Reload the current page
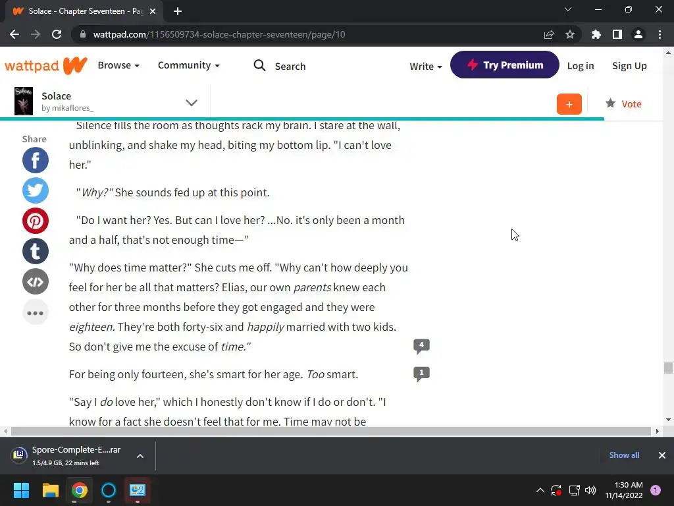Image resolution: width=674 pixels, height=506 pixels. coord(57,34)
